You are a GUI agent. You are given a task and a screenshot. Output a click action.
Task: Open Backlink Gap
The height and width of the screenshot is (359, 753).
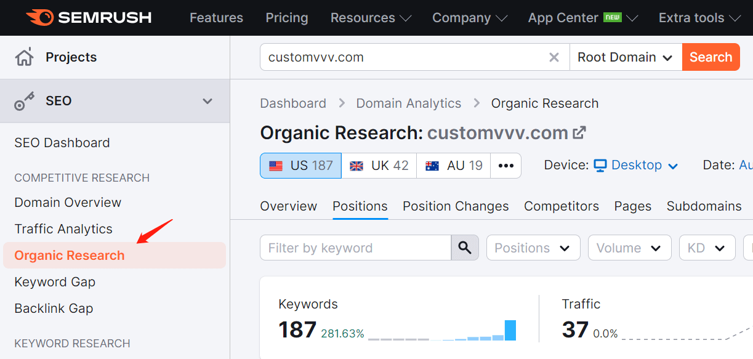tap(54, 309)
